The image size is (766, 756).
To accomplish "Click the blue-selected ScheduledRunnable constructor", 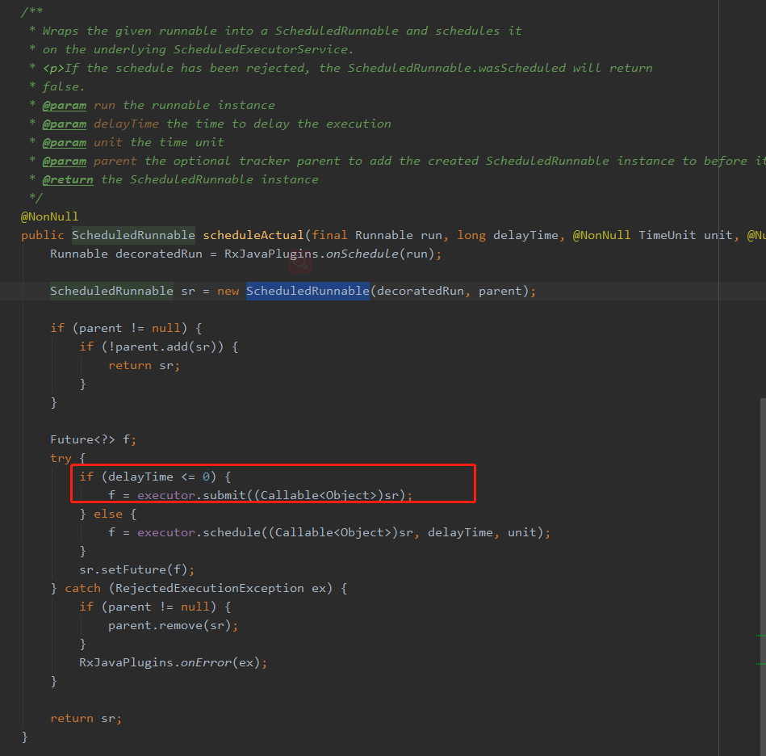I will 308,291.
